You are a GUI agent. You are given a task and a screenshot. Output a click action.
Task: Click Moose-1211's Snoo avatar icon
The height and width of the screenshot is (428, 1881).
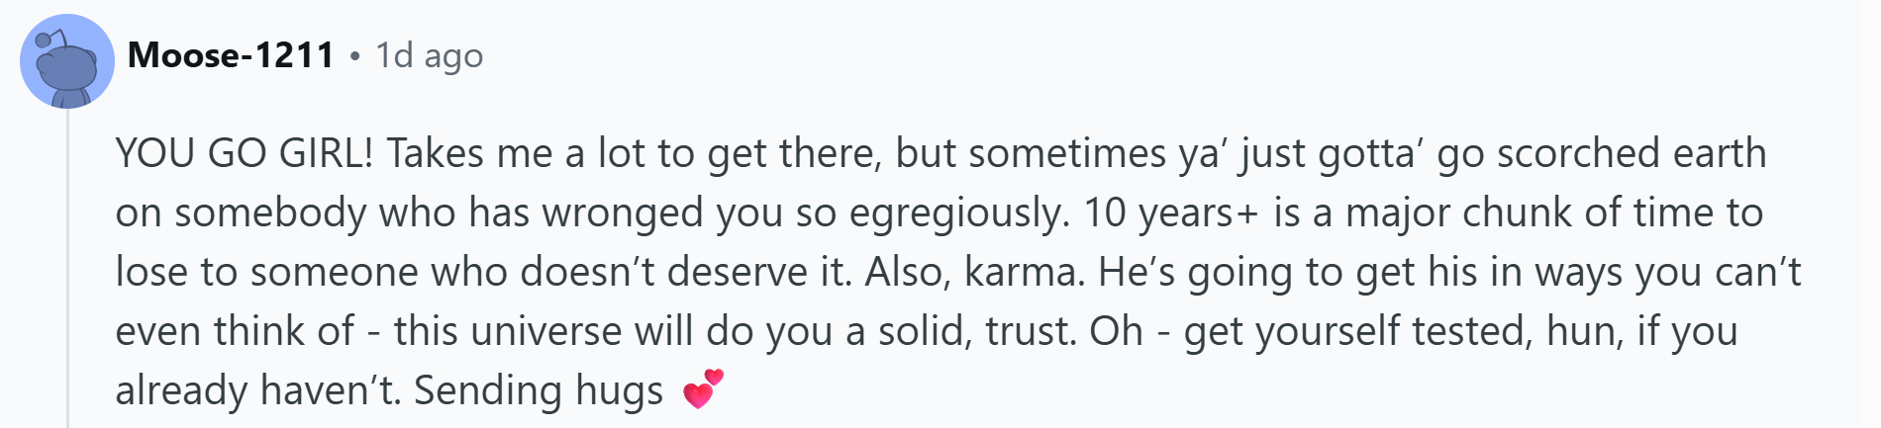[x=67, y=61]
